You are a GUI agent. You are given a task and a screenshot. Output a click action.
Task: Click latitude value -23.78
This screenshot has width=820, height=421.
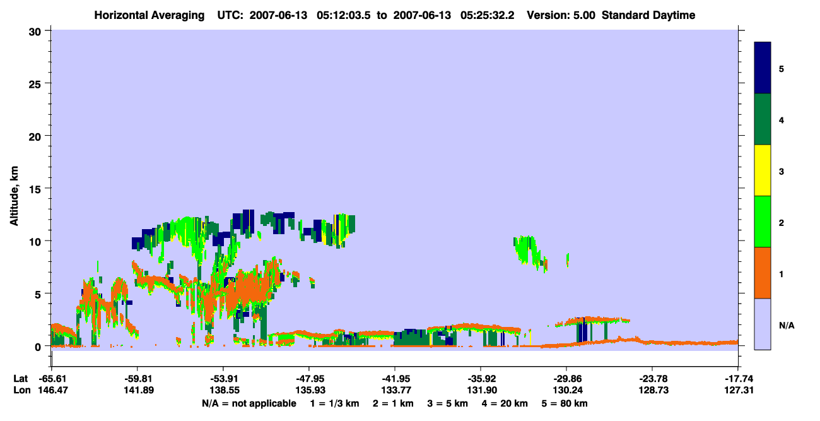tap(652, 379)
